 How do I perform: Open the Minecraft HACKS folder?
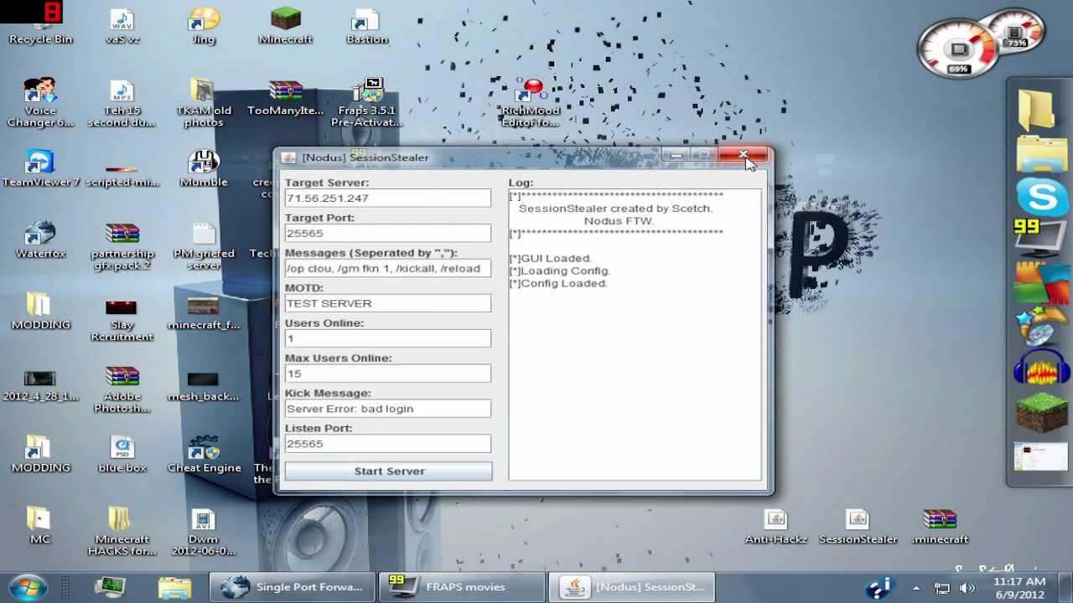pyautogui.click(x=122, y=532)
